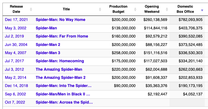Open the Spider-Man: Far From Home link

tap(62, 36)
